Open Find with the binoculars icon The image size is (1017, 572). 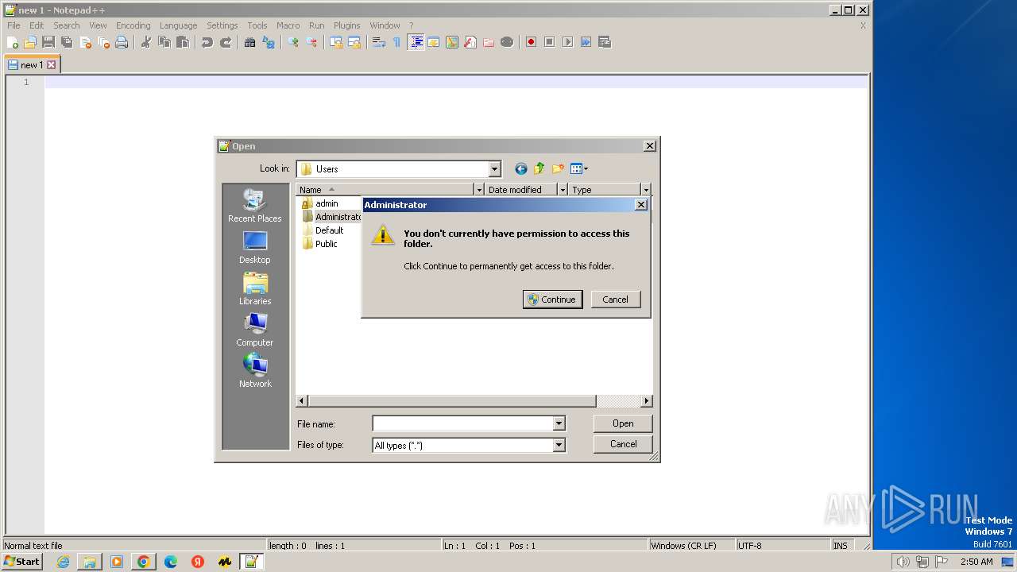250,42
